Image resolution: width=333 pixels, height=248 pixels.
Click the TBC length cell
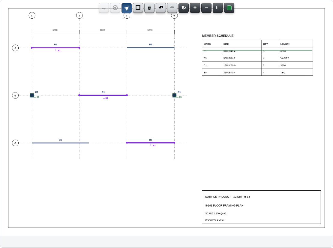click(x=283, y=72)
